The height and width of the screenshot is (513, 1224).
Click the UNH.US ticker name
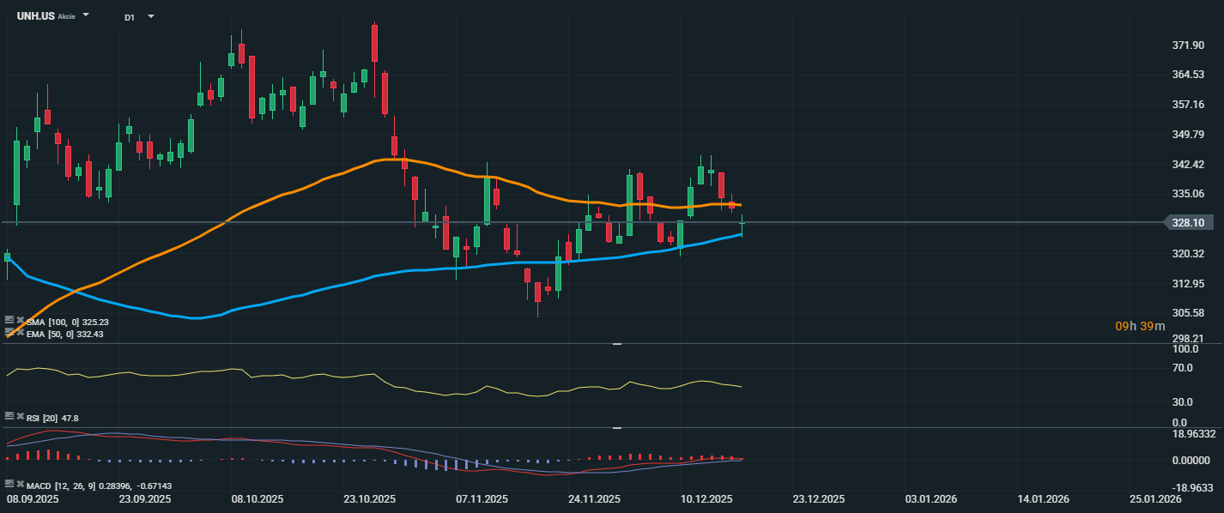tap(35, 16)
